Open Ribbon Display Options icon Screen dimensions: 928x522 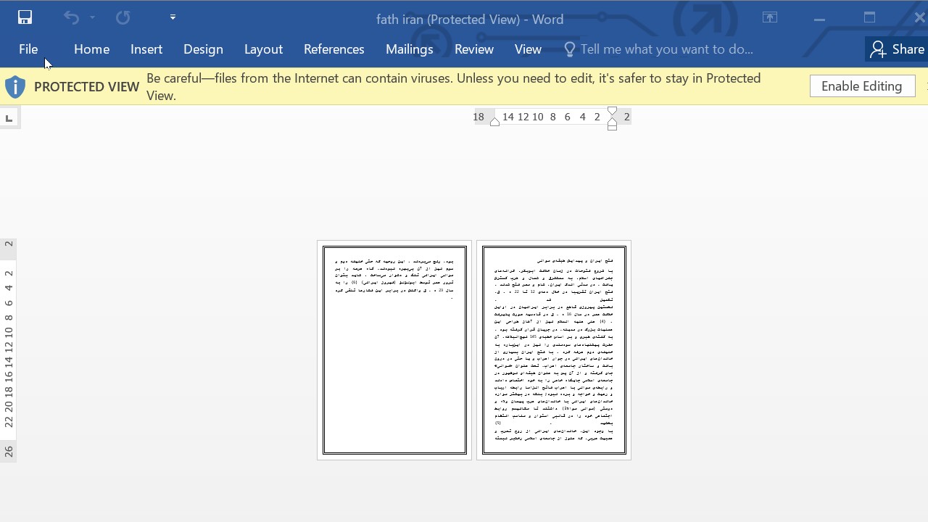click(770, 18)
